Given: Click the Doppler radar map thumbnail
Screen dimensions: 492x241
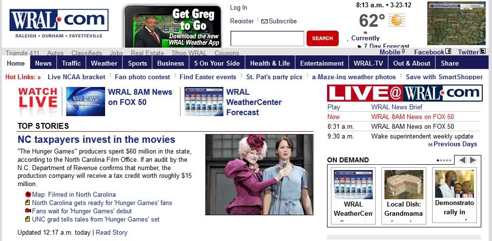Looking at the screenshot, I should 456,23.
